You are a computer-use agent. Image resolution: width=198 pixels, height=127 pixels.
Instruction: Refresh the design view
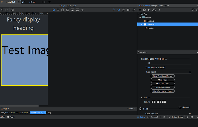[x=134, y=10]
